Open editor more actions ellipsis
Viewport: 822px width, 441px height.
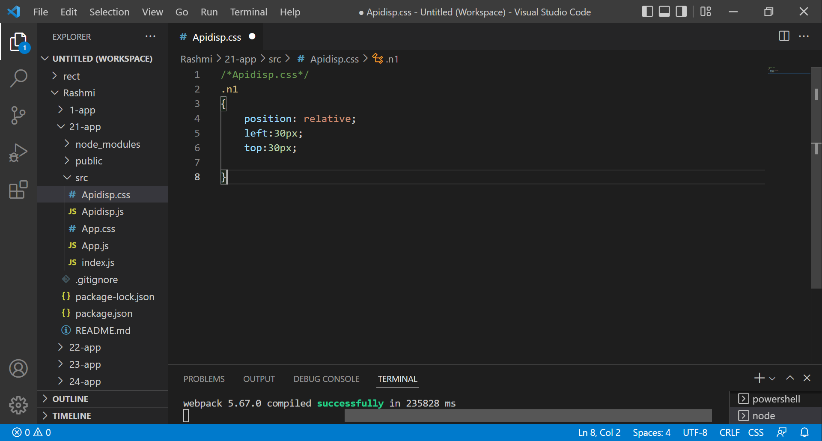click(x=804, y=36)
